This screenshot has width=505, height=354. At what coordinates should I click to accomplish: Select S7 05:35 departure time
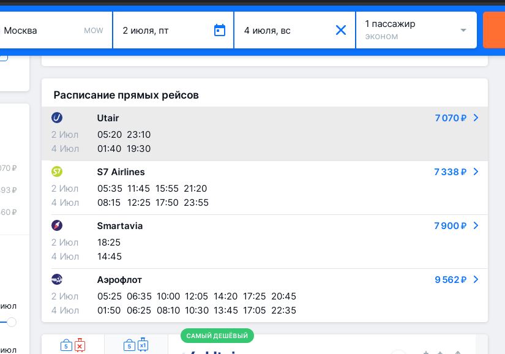click(x=110, y=189)
